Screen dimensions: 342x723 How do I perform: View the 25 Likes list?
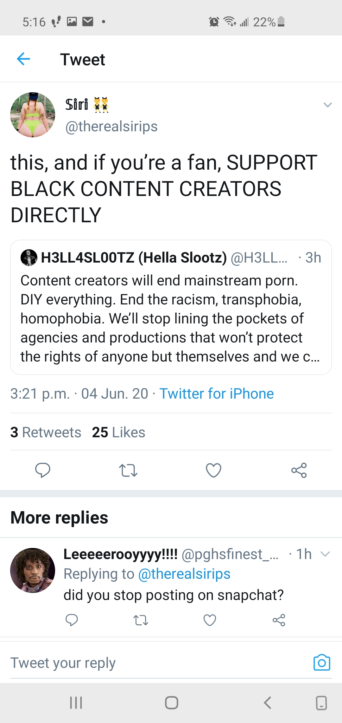(118, 432)
